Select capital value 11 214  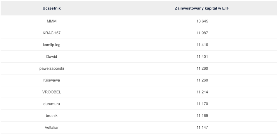point(202,92)
